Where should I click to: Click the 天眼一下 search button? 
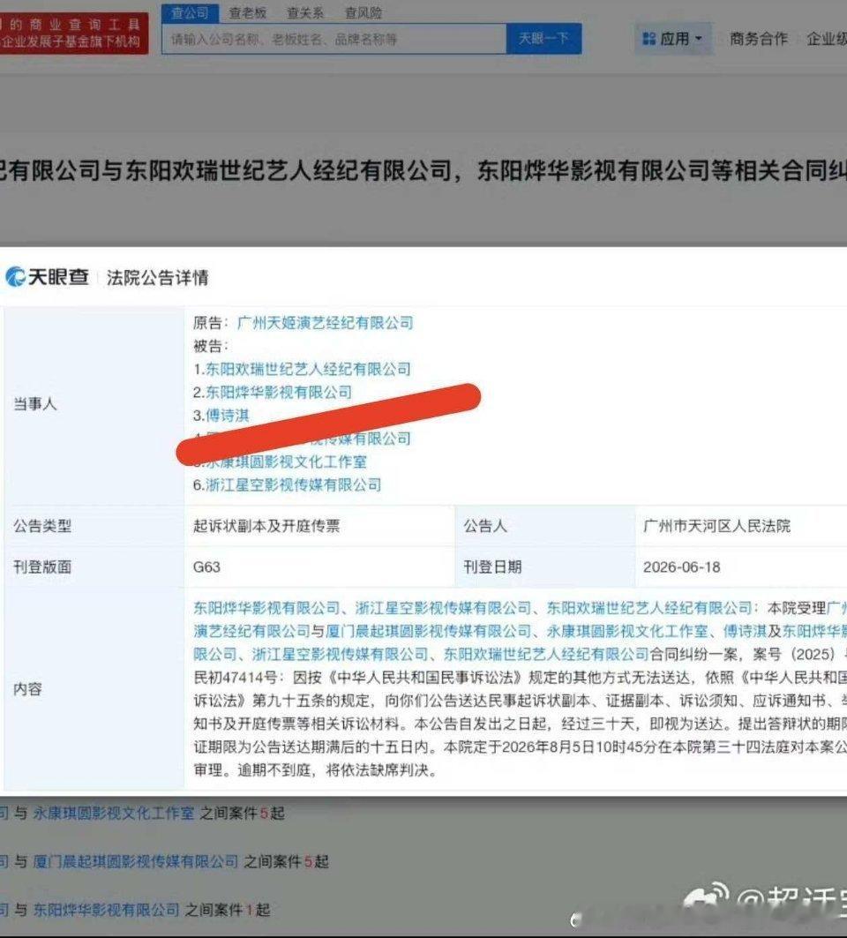pyautogui.click(x=543, y=39)
